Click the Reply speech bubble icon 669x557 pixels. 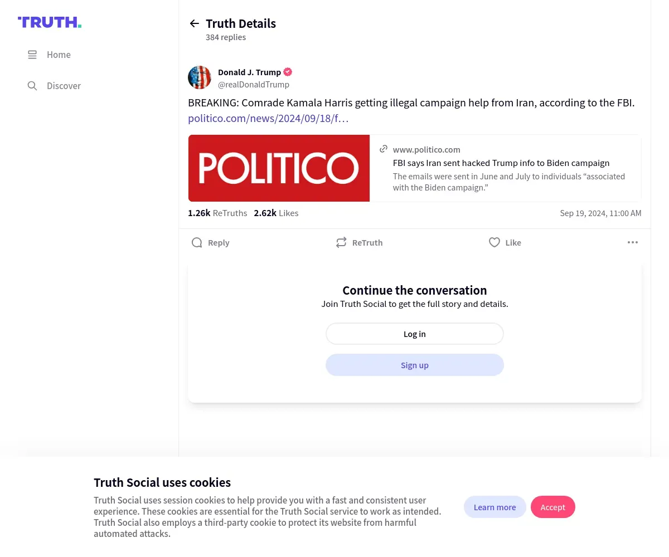coord(197,243)
